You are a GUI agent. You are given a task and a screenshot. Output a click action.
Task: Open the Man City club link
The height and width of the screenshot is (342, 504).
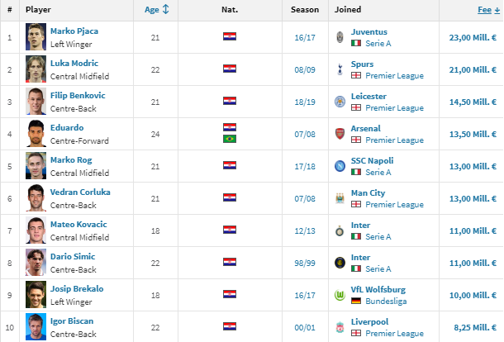368,192
